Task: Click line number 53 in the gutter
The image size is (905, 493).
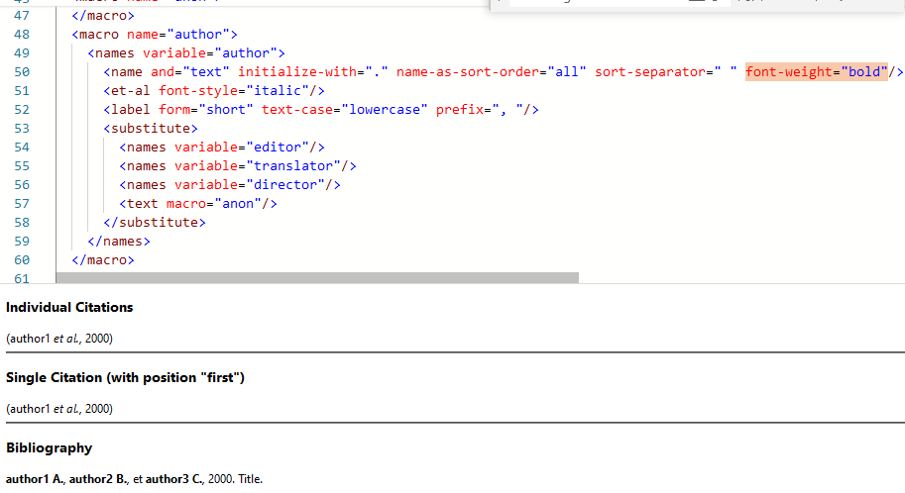Action: [x=22, y=128]
